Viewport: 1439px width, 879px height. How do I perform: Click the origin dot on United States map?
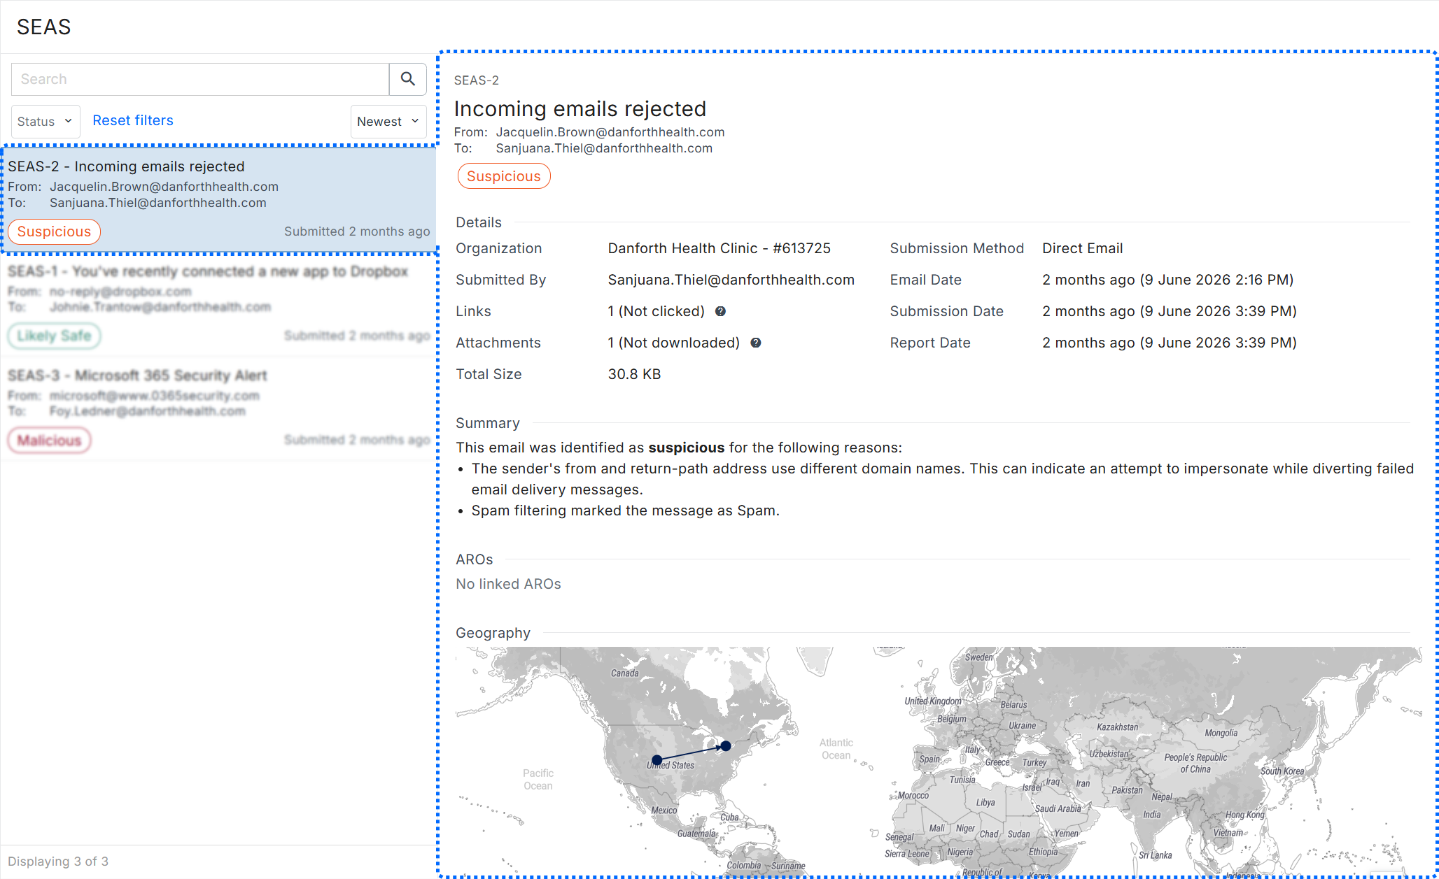[657, 759]
